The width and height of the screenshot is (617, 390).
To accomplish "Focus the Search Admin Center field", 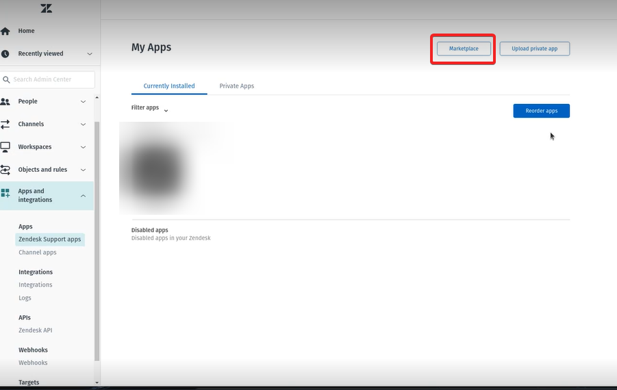I will (x=48, y=79).
